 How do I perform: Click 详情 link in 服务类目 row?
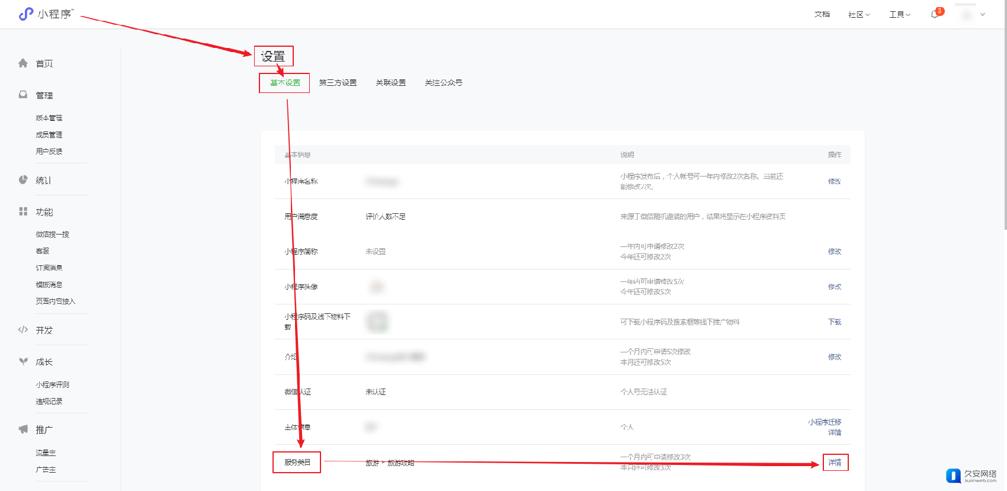pyautogui.click(x=835, y=463)
